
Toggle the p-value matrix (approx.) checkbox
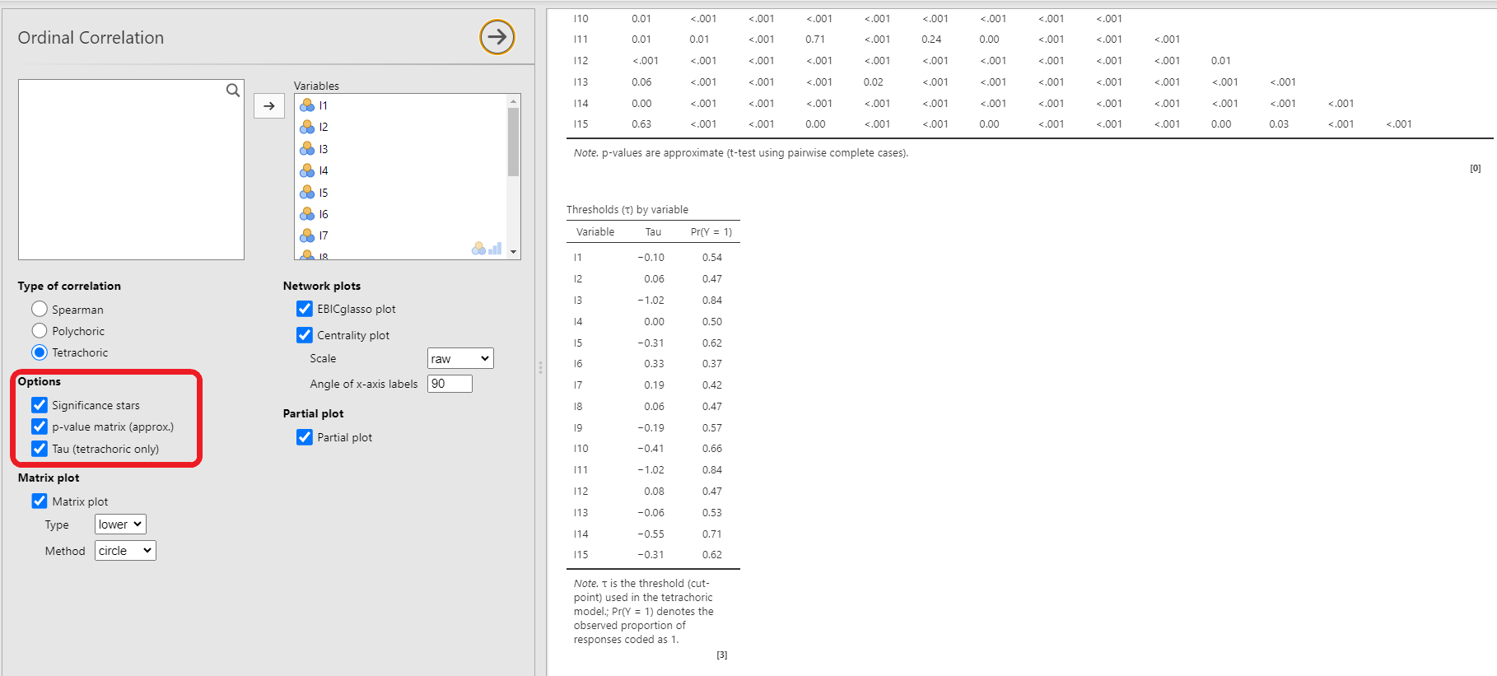pyautogui.click(x=40, y=427)
